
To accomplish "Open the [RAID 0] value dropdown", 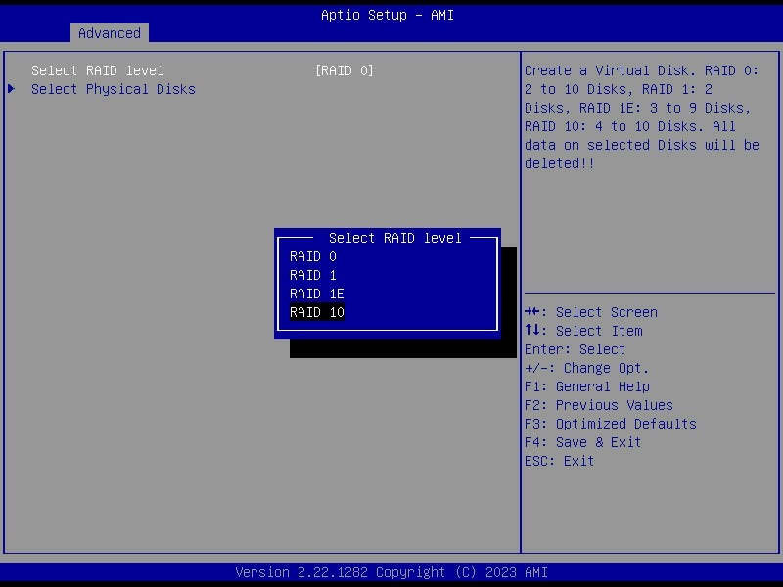I will (345, 70).
